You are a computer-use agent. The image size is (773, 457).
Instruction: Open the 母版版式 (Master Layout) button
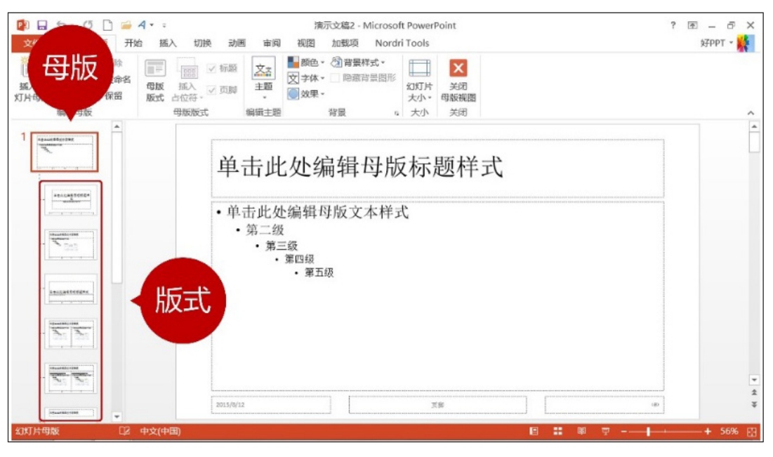tap(154, 80)
